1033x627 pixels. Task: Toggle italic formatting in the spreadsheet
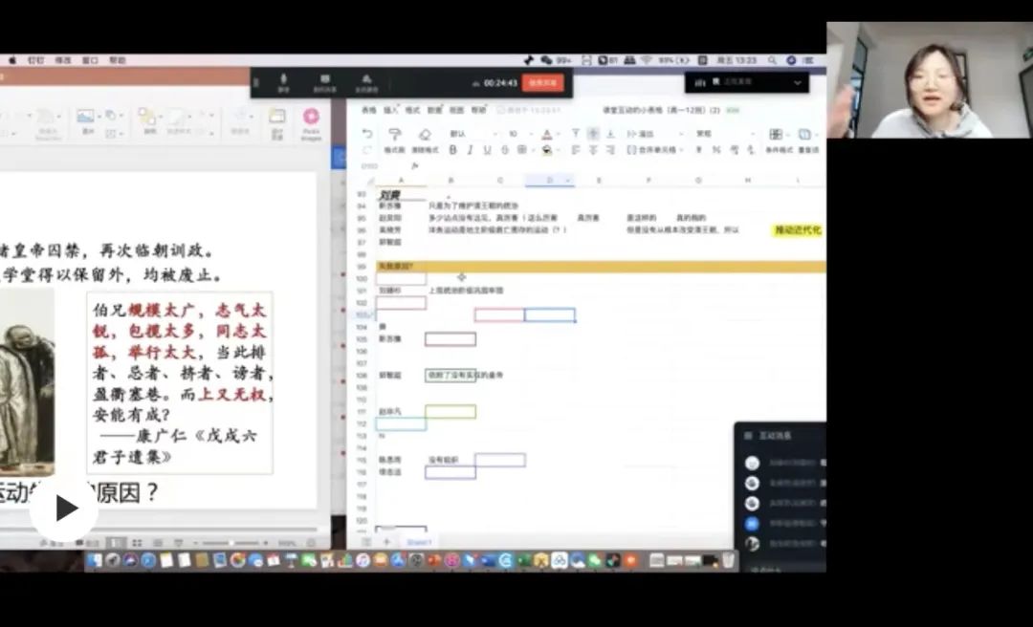[470, 150]
